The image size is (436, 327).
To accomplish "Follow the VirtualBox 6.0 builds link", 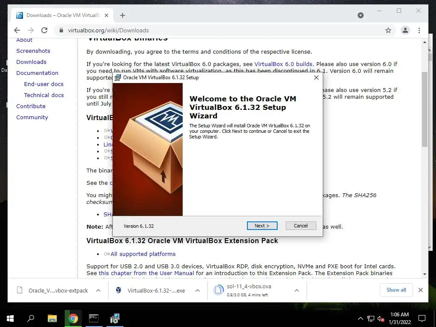I will tap(283, 64).
